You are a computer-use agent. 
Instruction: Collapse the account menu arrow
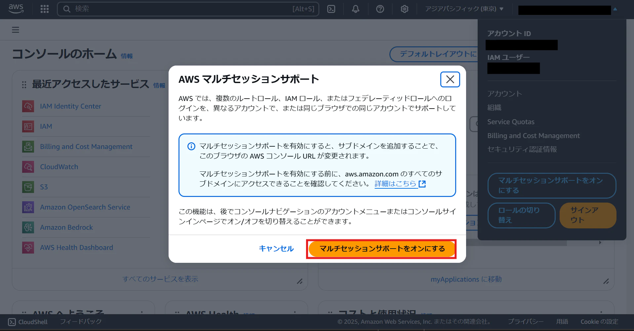pos(615,9)
